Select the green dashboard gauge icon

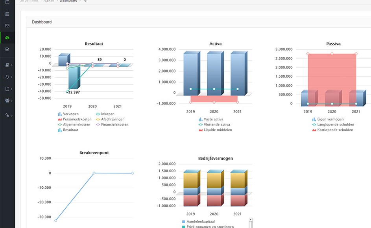(7, 38)
